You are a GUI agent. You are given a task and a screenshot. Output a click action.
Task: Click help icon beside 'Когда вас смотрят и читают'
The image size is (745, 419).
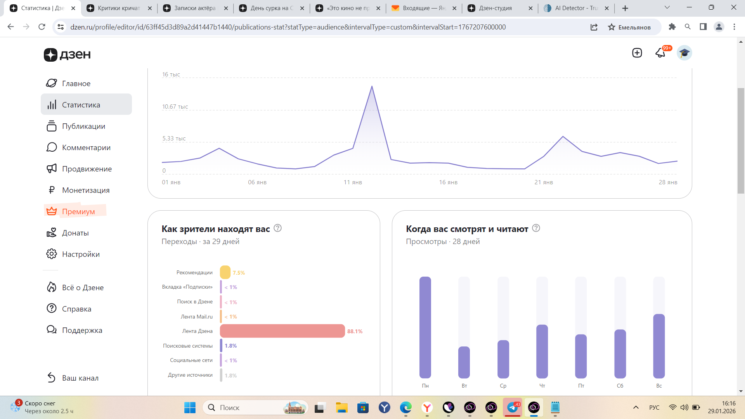536,228
